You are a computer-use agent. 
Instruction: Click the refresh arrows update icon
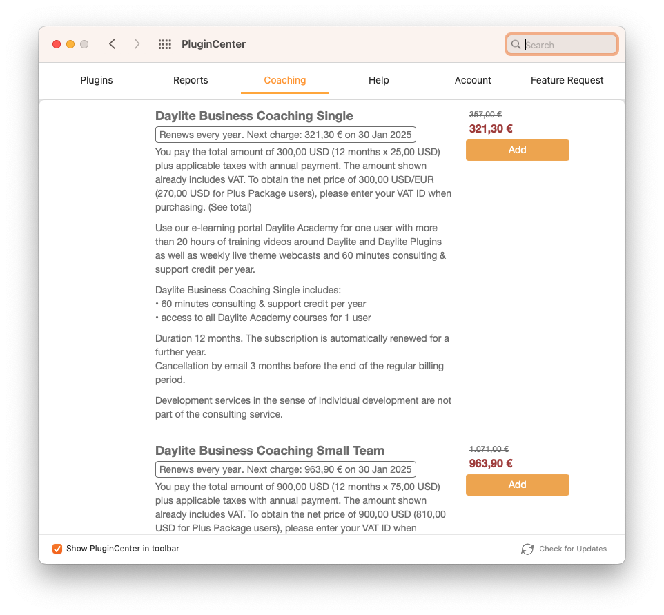(527, 549)
